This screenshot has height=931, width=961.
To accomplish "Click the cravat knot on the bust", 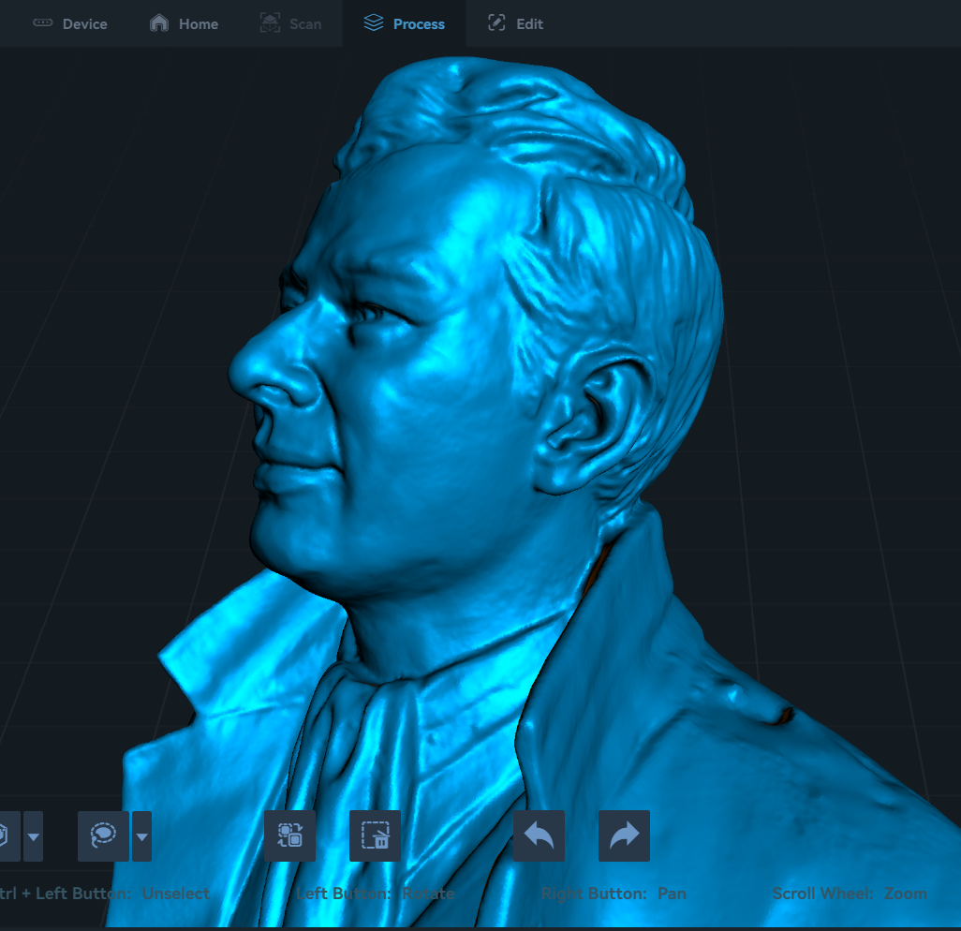I will (375, 712).
